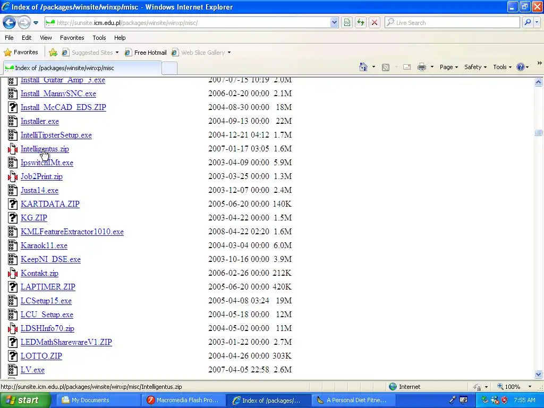Download Installer.exe link
This screenshot has height=408, width=544.
pyautogui.click(x=39, y=122)
